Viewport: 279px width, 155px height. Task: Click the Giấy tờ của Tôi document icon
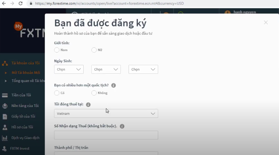click(x=5, y=117)
